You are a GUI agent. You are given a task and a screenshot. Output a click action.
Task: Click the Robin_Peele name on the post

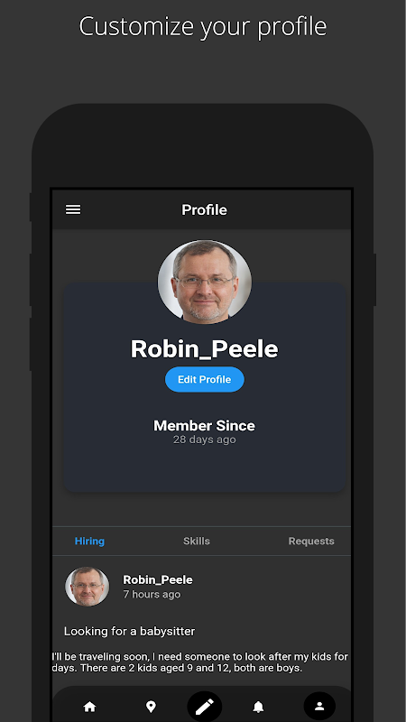pyautogui.click(x=158, y=579)
